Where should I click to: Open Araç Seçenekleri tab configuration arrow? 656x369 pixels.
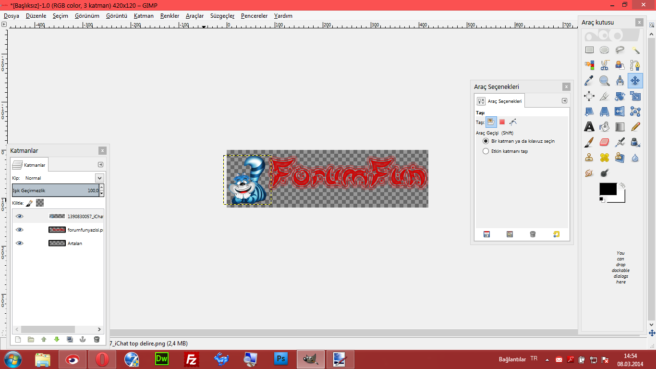(564, 100)
